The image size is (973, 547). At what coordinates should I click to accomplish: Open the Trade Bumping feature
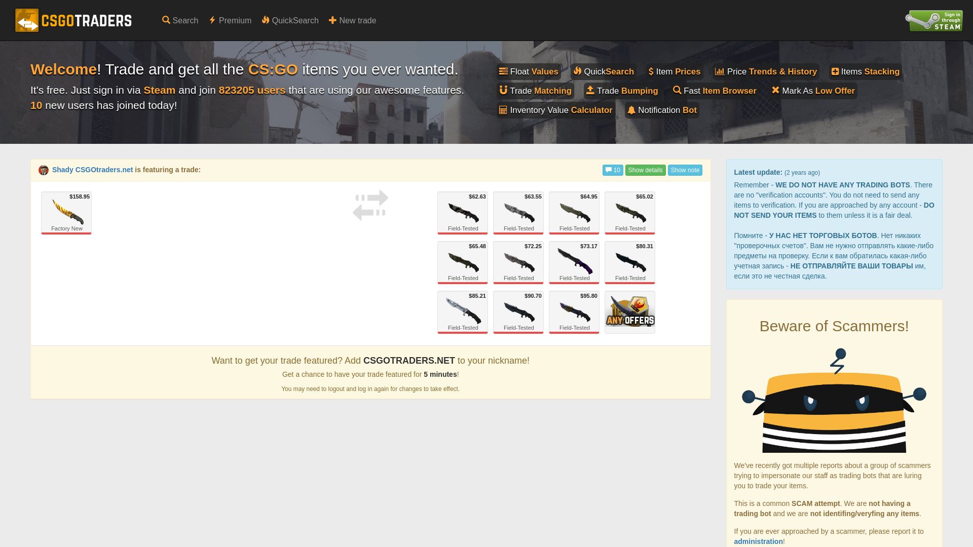622,91
